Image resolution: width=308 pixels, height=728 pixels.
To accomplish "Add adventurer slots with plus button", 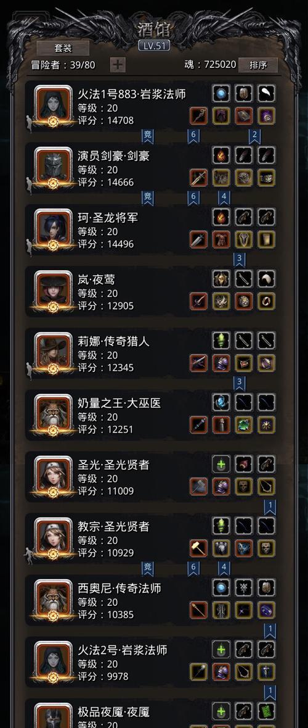I will (118, 65).
